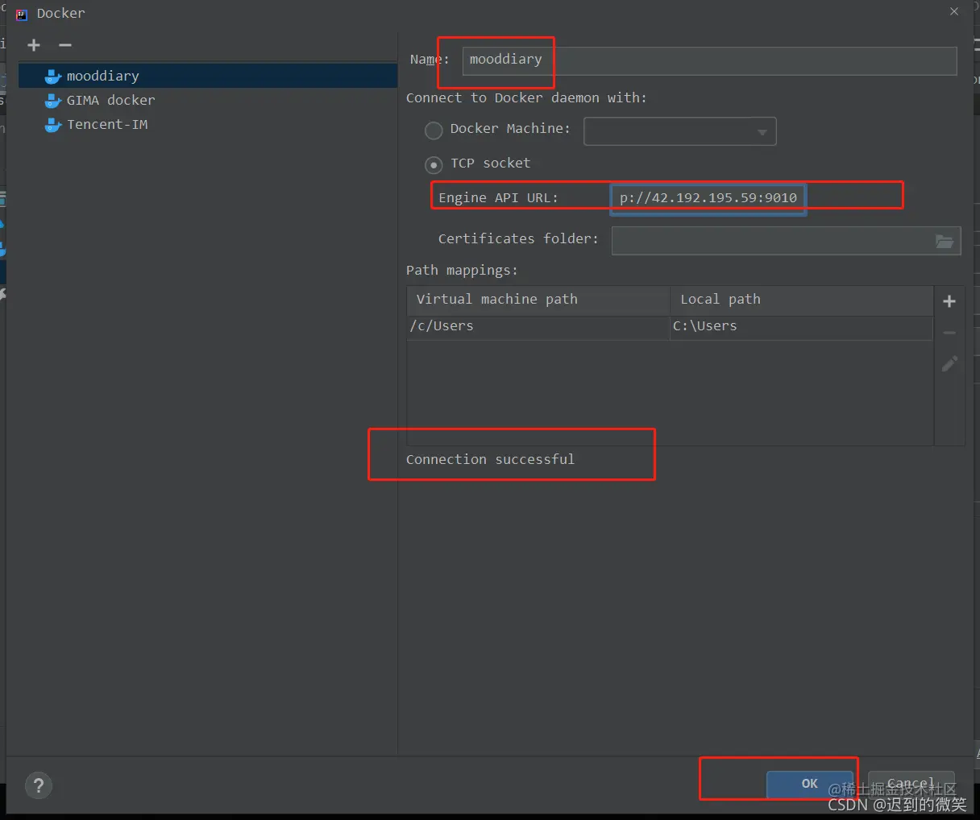Remove path mapping with minus icon

point(949,333)
